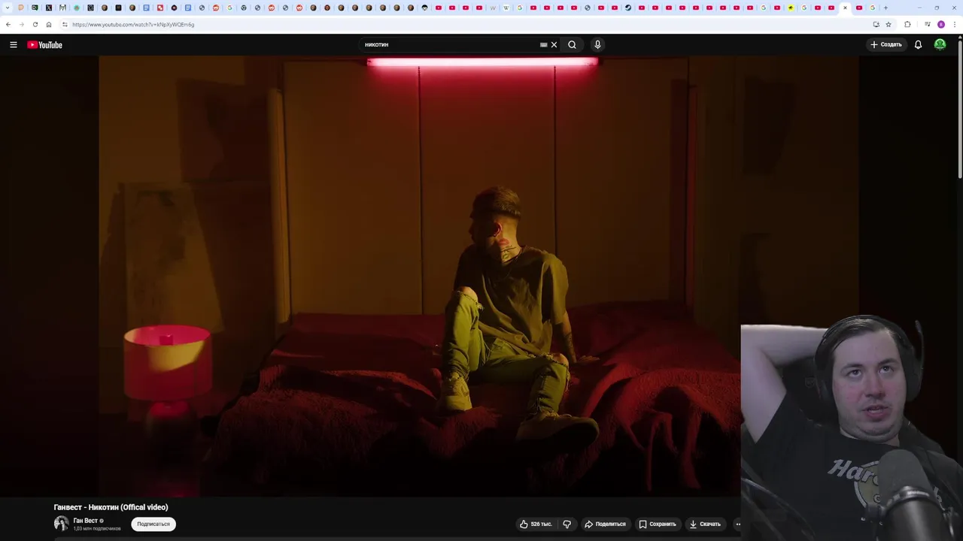This screenshot has height=541, width=963.
Task: Bookmark this page with the star
Action: pos(889,24)
